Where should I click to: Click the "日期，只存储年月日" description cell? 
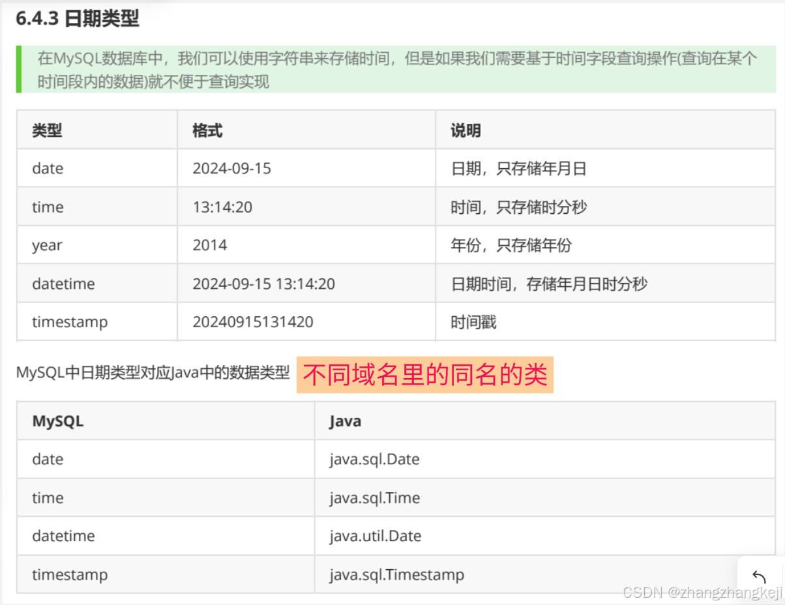coord(606,168)
